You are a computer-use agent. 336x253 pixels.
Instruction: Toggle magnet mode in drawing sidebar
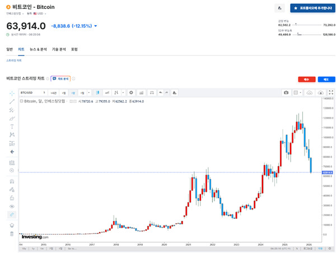click(12, 181)
